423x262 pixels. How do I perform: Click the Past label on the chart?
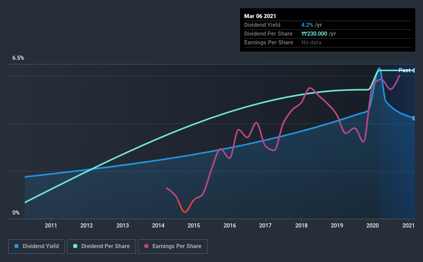(x=404, y=70)
